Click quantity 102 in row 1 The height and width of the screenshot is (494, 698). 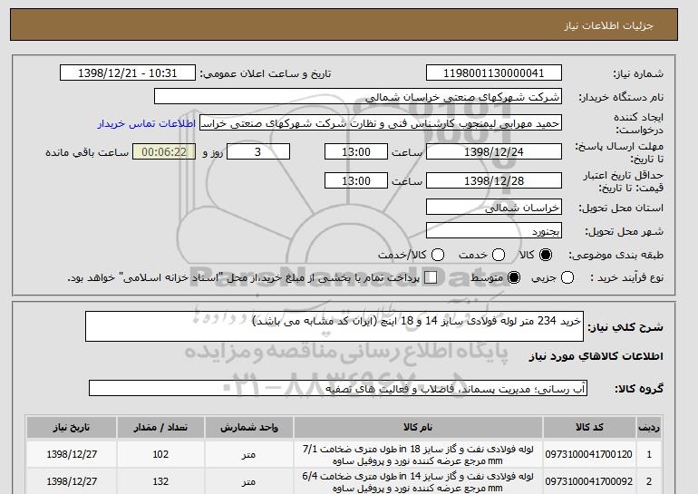[x=160, y=454]
